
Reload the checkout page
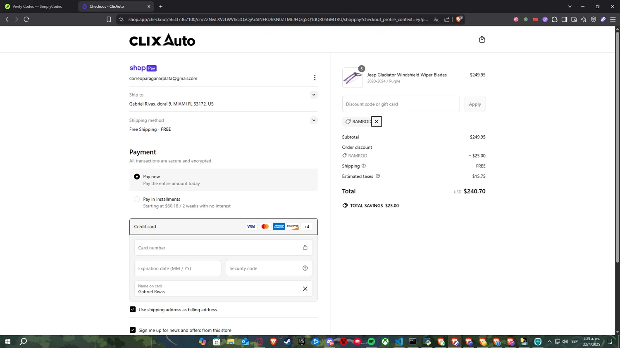[26, 19]
